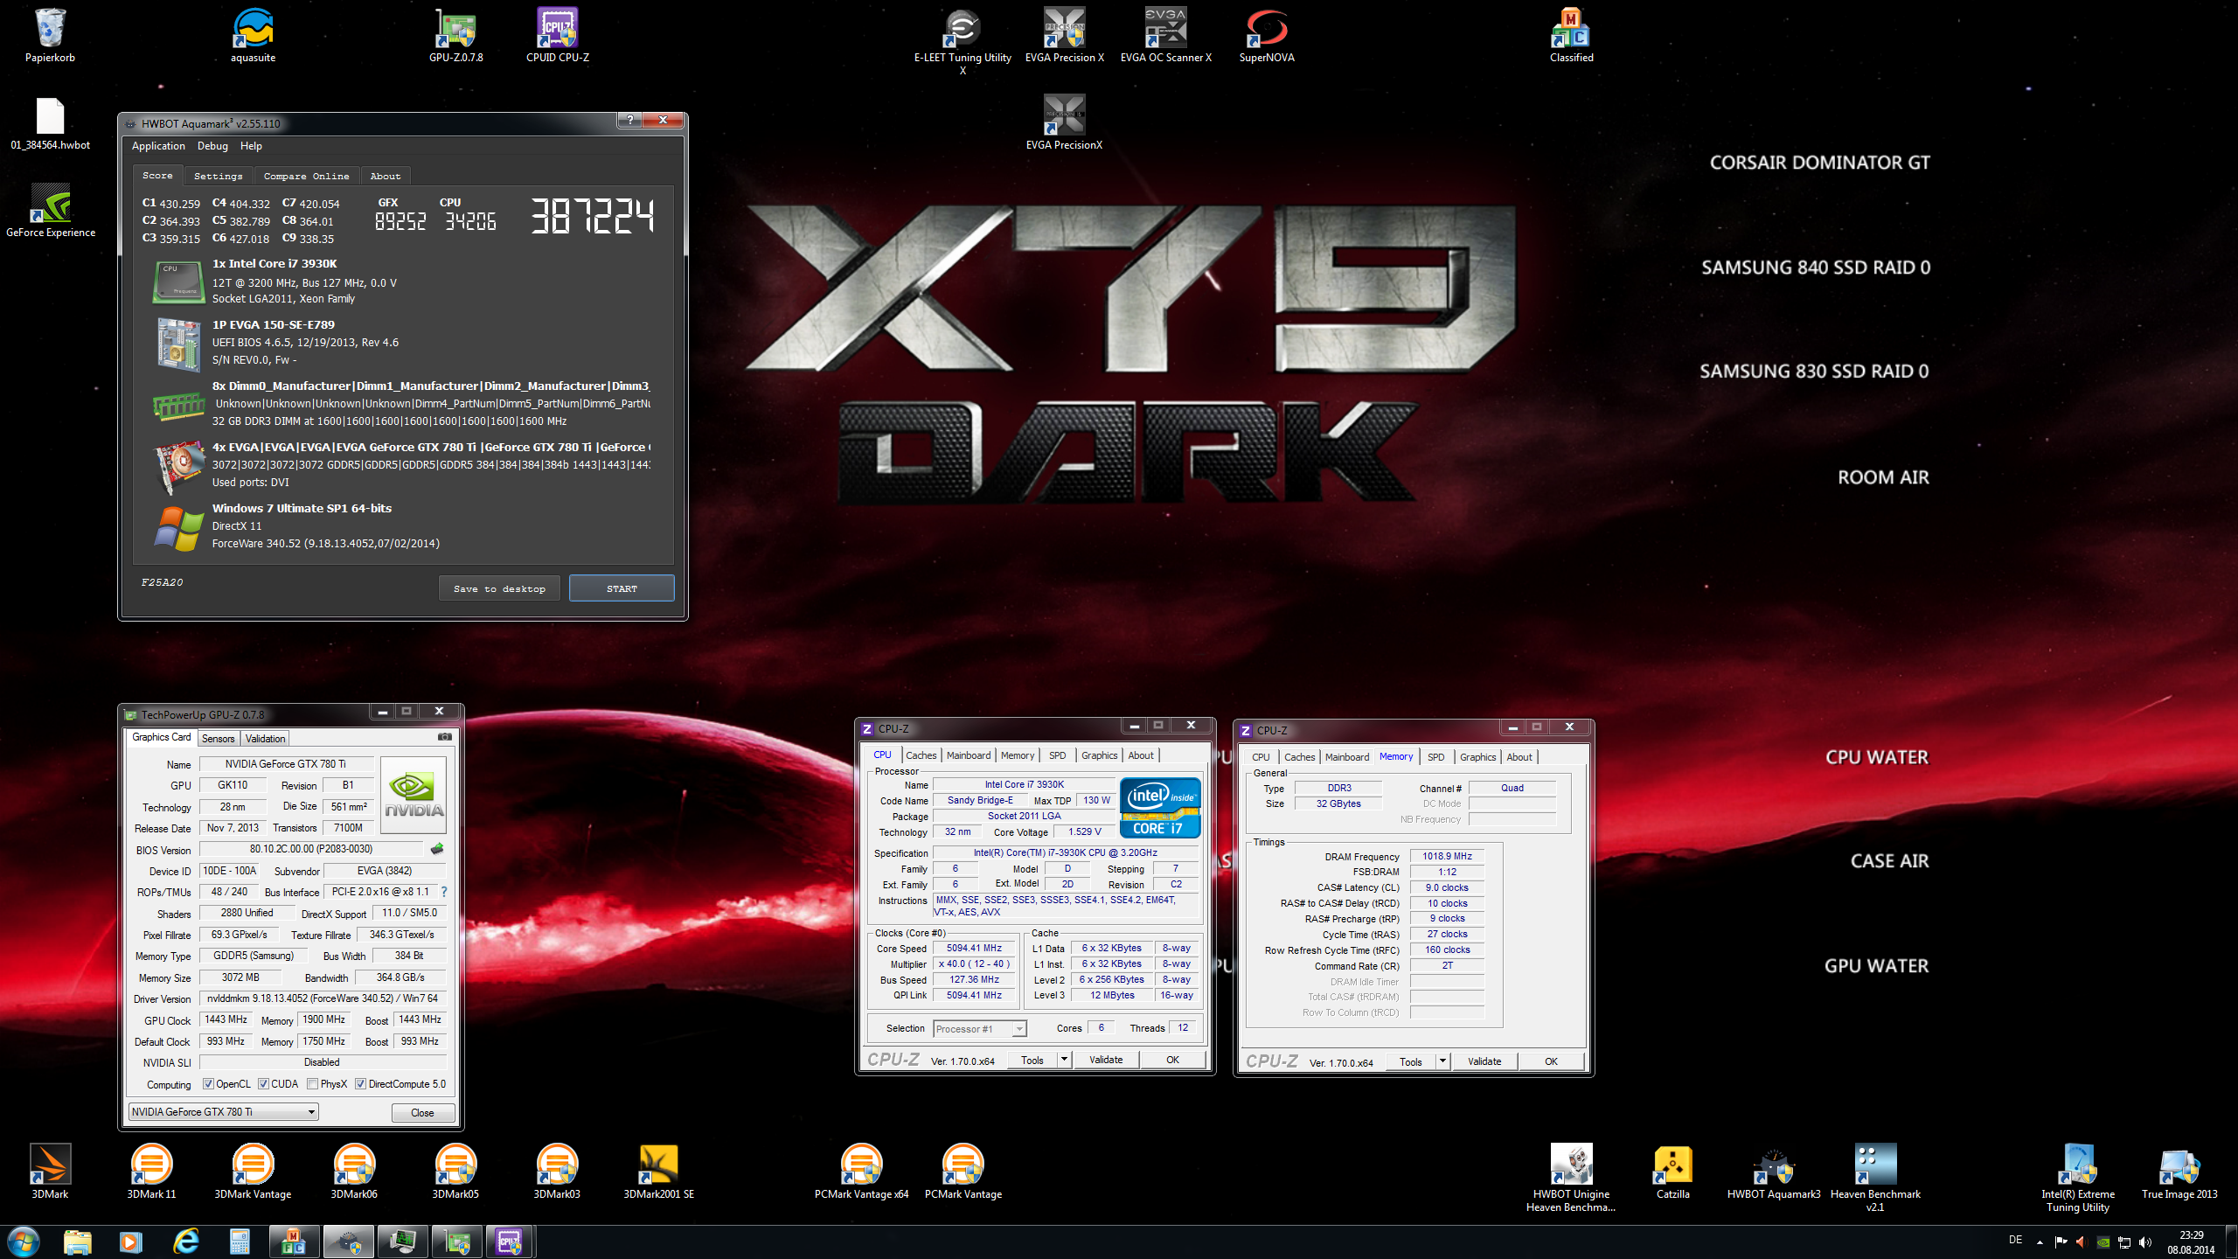The height and width of the screenshot is (1259, 2238).
Task: Open the GPU selection dropdown in GPU-Z
Action: coord(223,1112)
